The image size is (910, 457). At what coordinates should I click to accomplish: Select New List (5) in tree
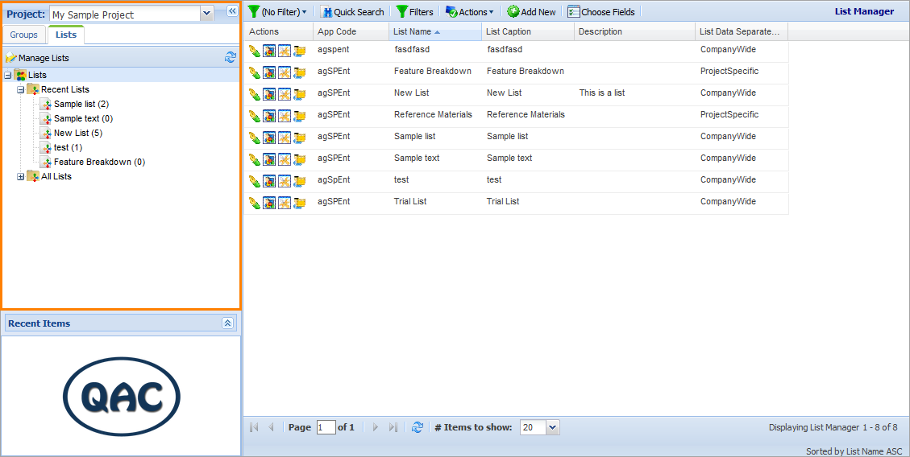(x=78, y=134)
